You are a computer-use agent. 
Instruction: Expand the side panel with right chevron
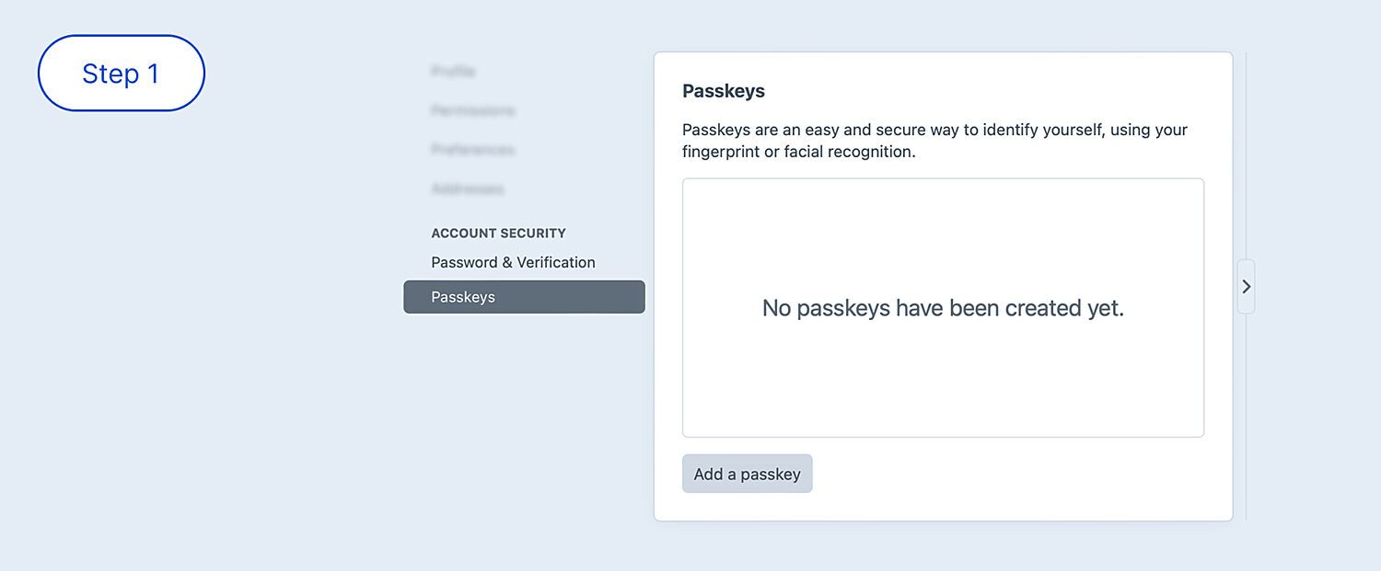(1246, 287)
